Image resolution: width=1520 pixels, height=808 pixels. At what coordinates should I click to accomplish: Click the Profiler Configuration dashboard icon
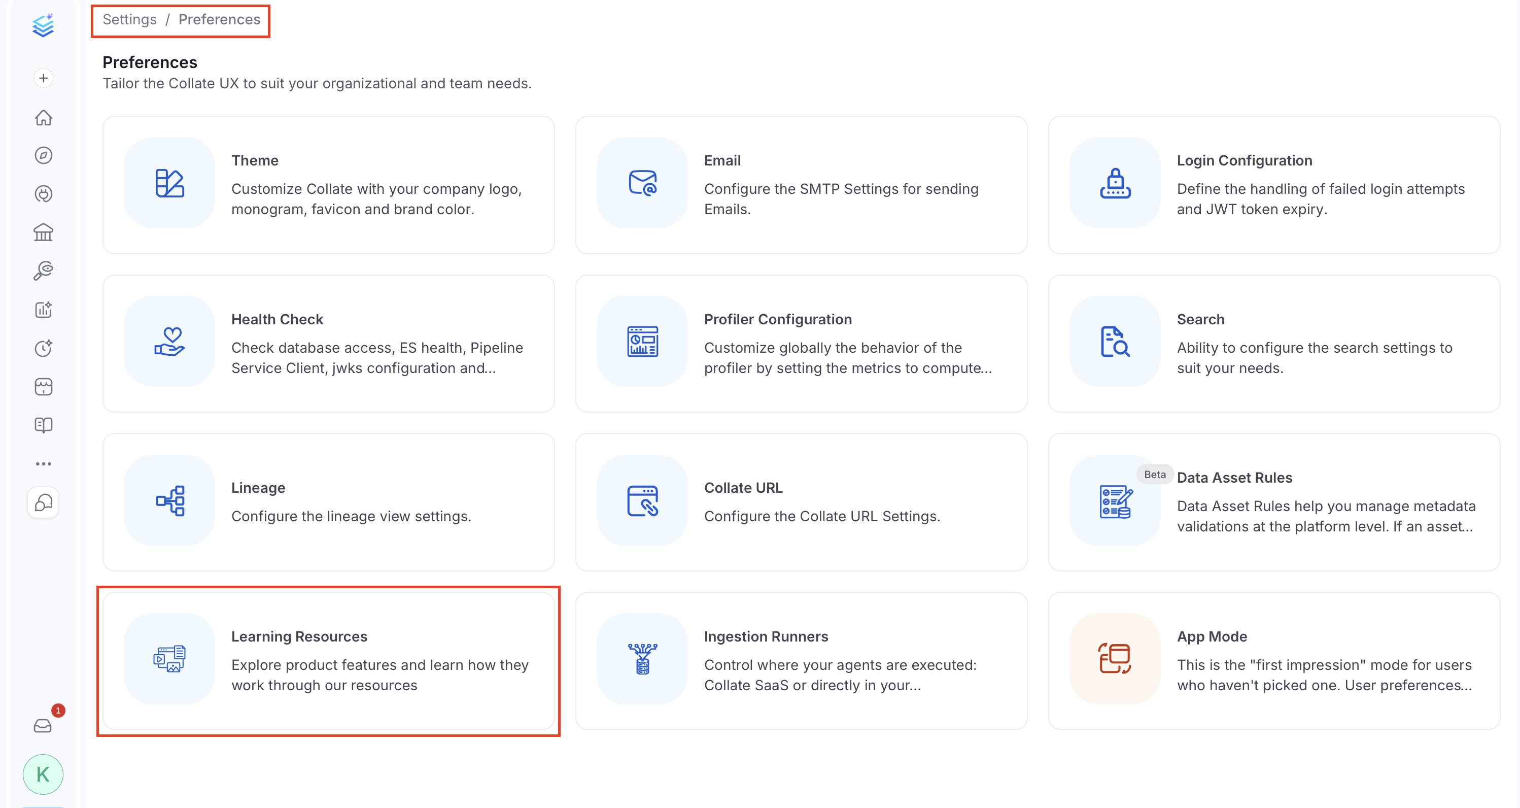[x=642, y=341]
